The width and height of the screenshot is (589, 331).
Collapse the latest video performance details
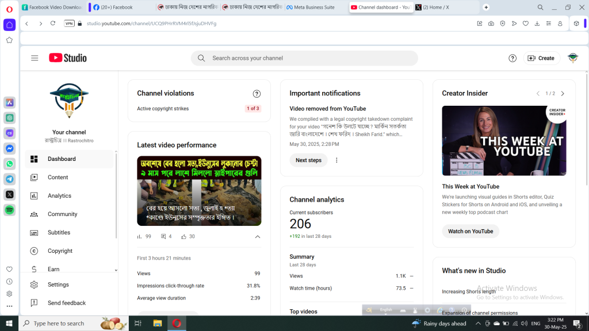(x=257, y=237)
